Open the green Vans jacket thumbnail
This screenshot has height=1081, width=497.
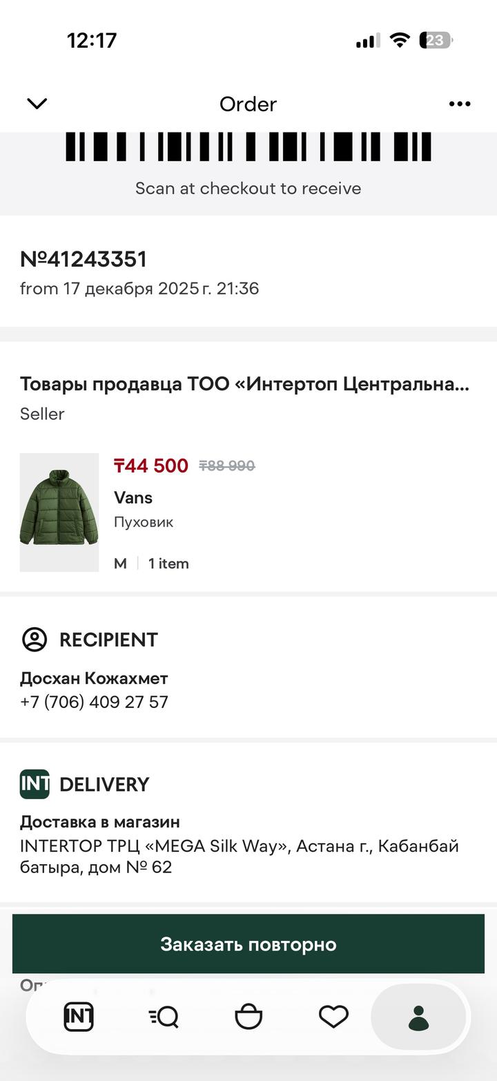(x=59, y=513)
